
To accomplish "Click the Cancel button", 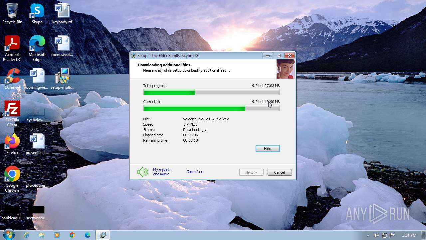I will (x=280, y=172).
